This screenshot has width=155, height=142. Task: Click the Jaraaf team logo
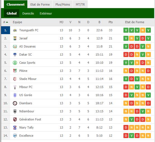click(15, 38)
